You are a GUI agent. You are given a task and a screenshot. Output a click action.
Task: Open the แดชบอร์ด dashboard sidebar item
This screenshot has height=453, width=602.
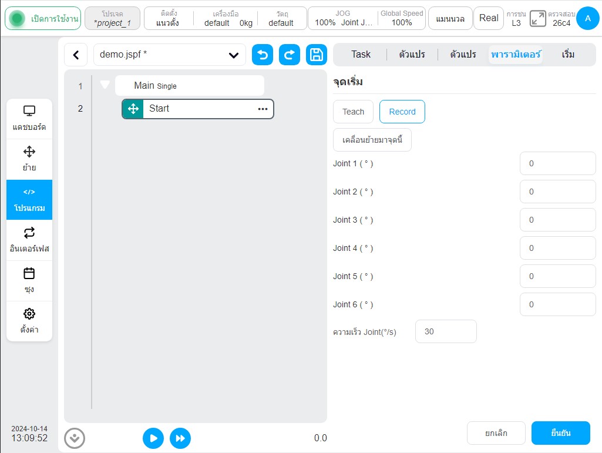pos(29,119)
